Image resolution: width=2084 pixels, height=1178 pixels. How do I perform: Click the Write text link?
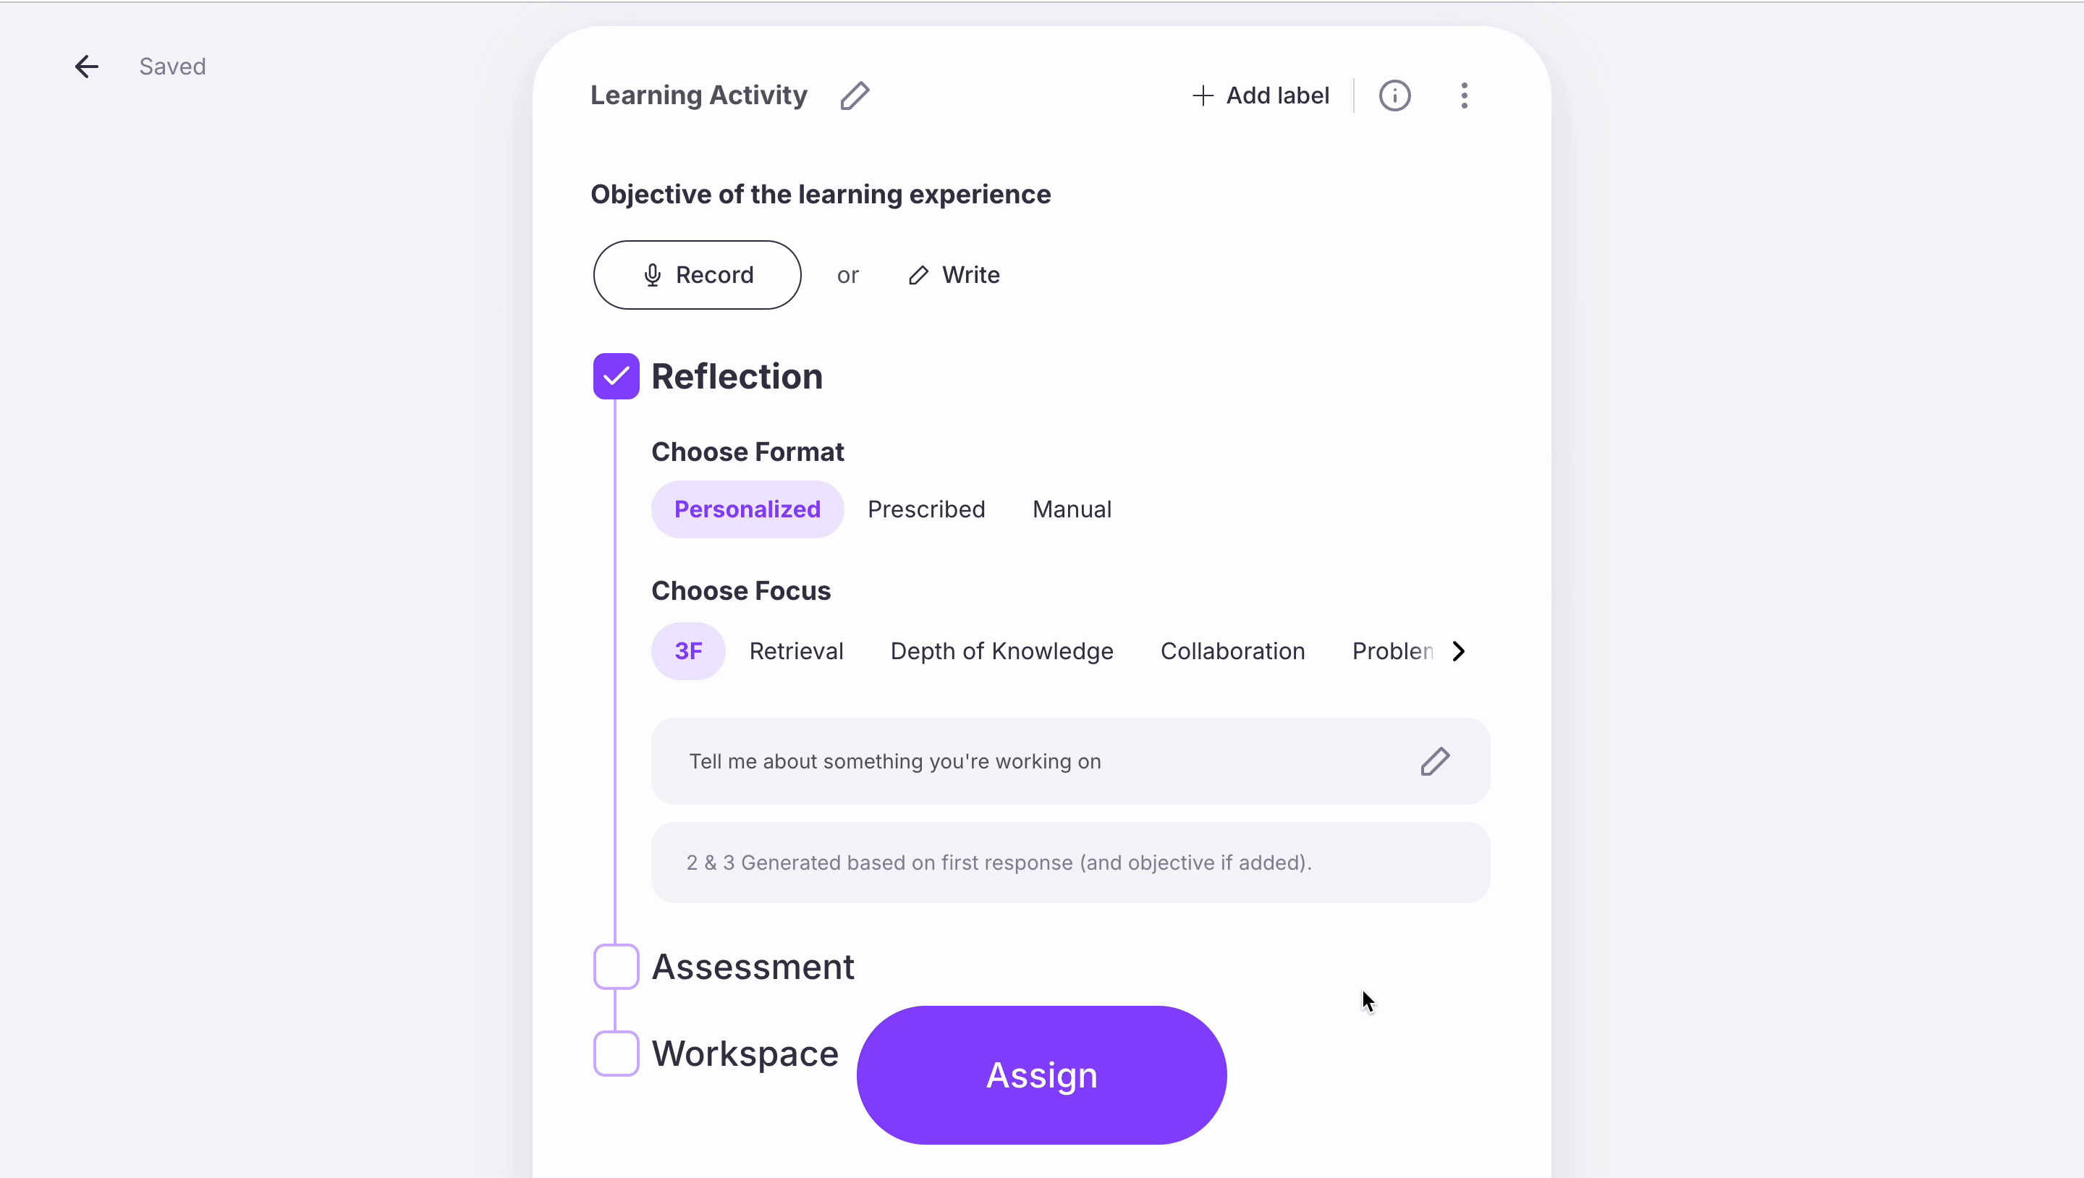(x=970, y=275)
